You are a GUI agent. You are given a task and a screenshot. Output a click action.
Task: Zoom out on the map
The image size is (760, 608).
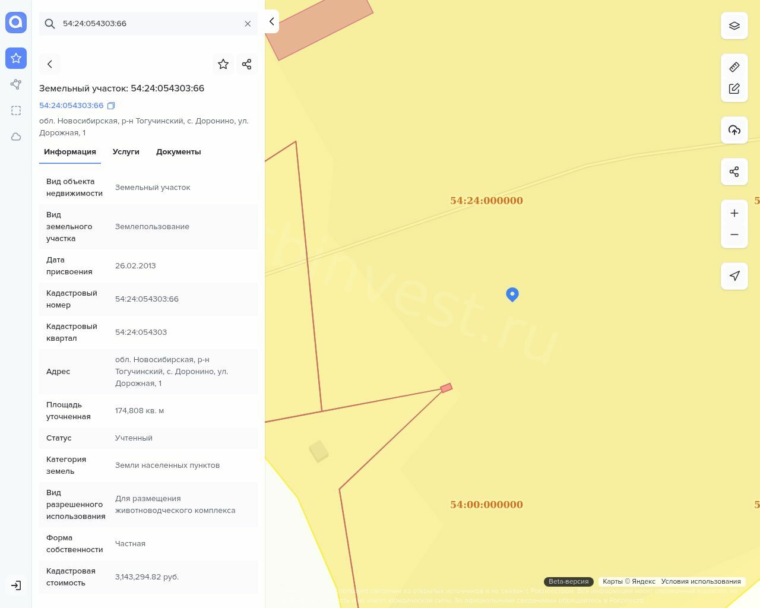coord(734,235)
